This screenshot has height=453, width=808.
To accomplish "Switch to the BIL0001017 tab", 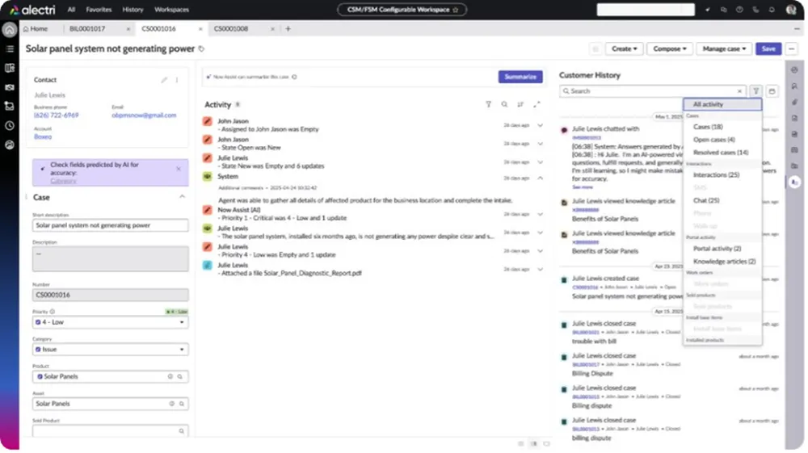I will [x=87, y=29].
